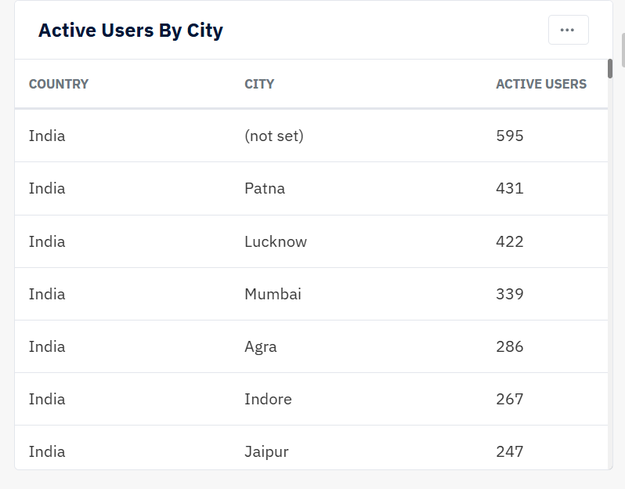Viewport: 625px width, 489px height.
Task: Click the Lucknow city cell
Action: [x=276, y=241]
